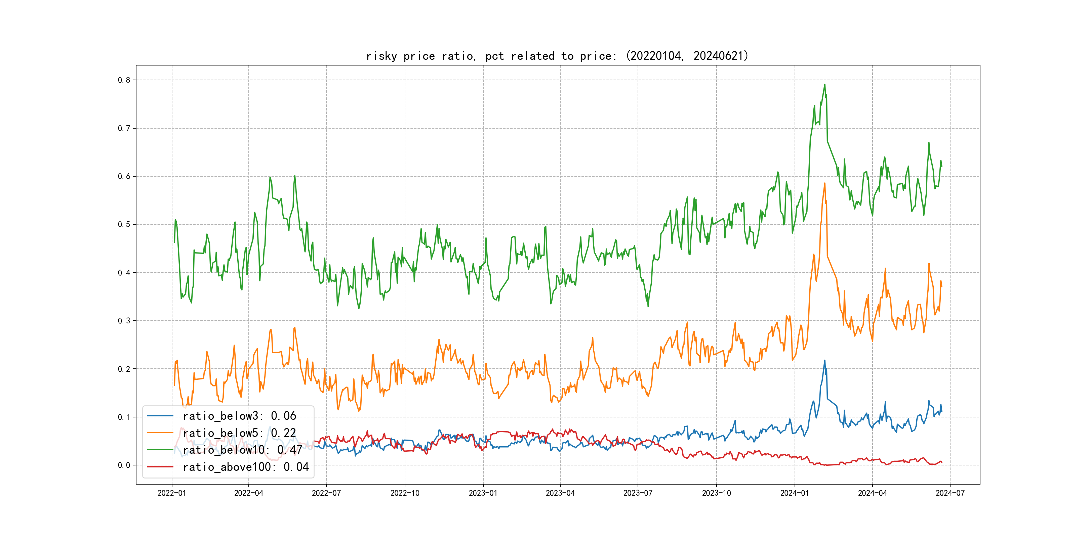Click the orange line's highest peak

point(824,184)
